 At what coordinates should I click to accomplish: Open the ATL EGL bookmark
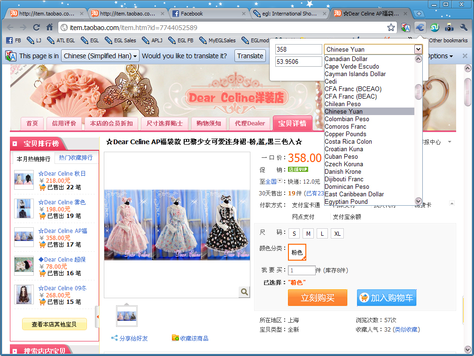click(61, 40)
